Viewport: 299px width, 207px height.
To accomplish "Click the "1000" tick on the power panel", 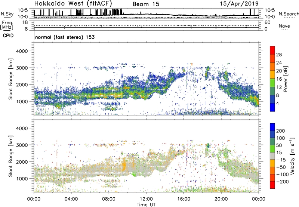I will coord(22,101).
